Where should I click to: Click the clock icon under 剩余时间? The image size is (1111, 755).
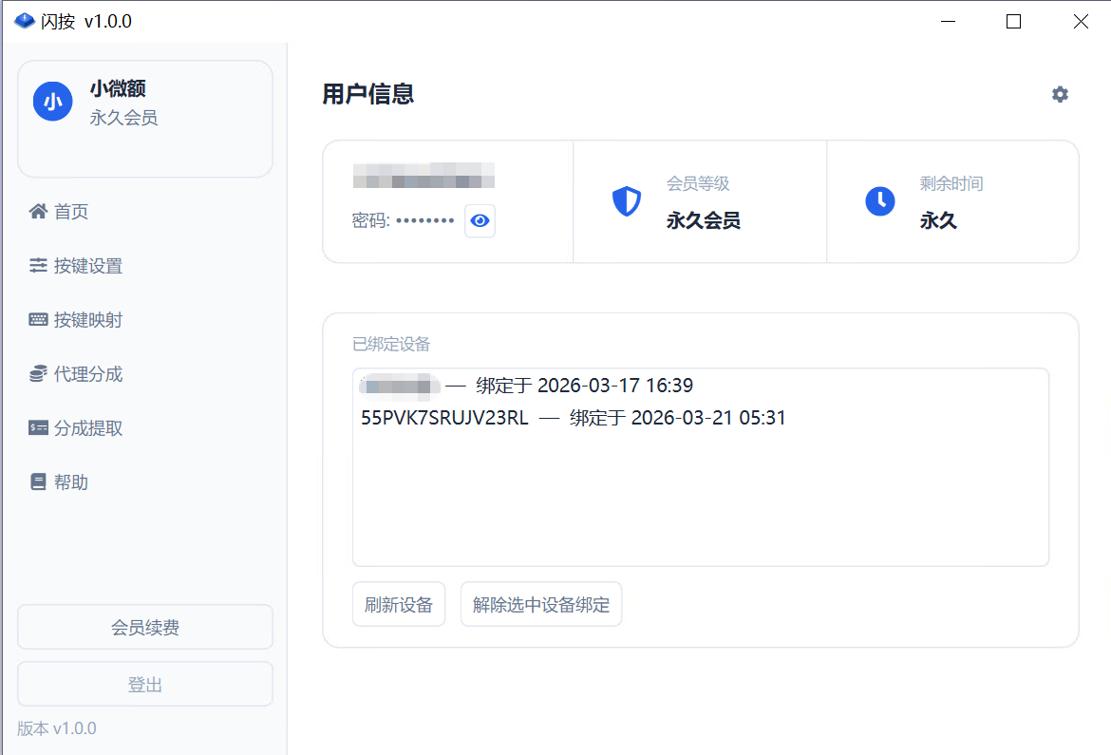880,201
